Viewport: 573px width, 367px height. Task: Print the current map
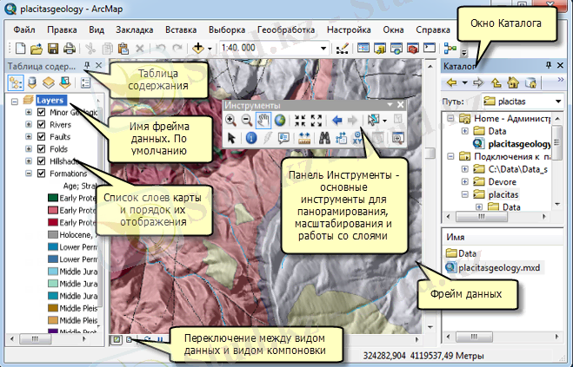click(70, 49)
